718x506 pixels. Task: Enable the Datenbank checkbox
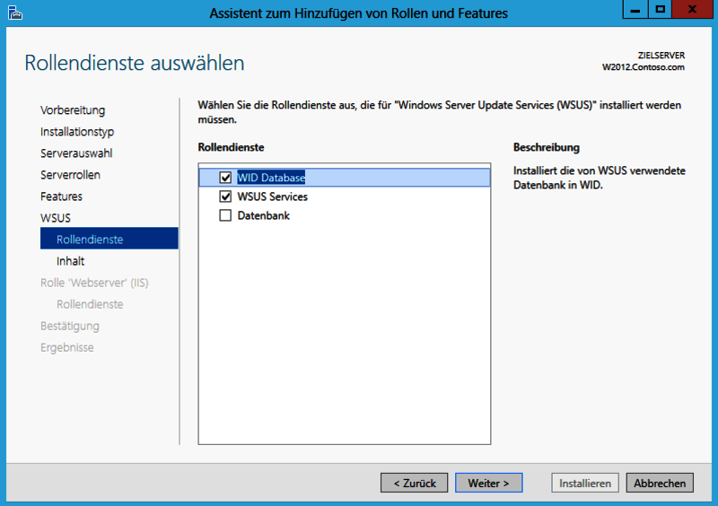225,215
